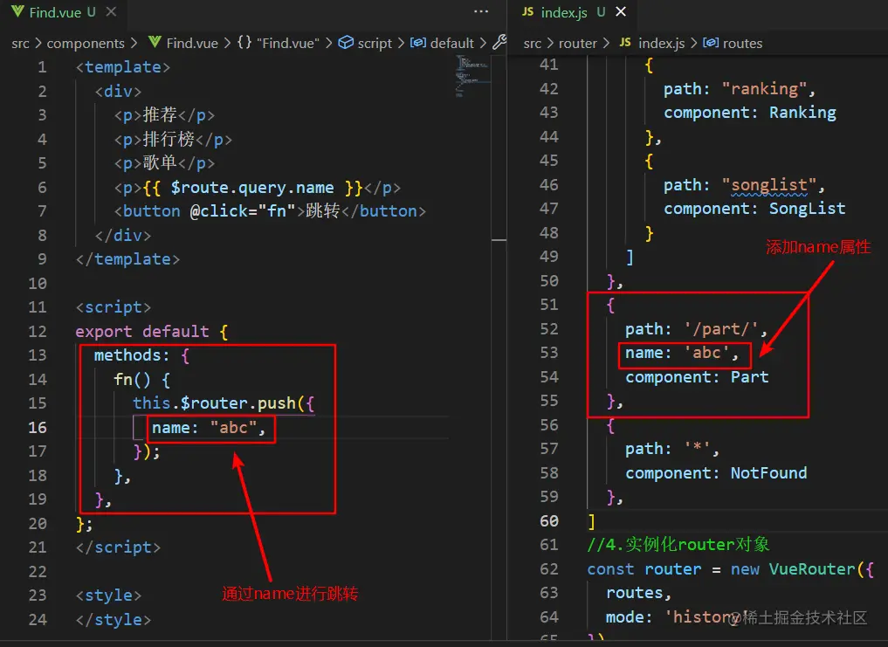888x647 pixels.
Task: Click the <template> opening tag on line 1
Action: [123, 67]
